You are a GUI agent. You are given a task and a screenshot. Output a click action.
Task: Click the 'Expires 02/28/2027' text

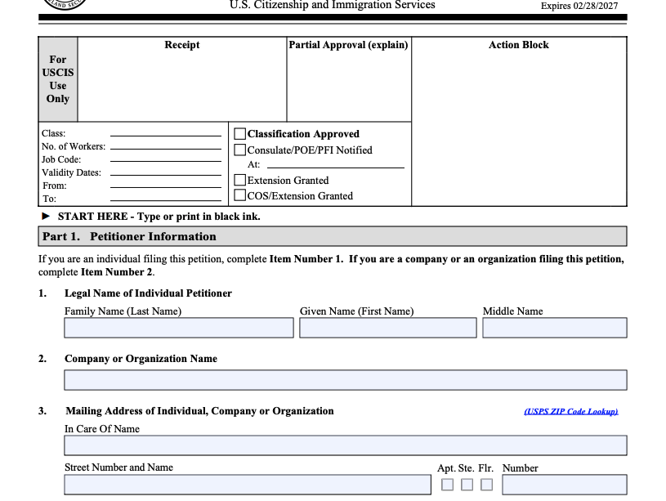579,6
